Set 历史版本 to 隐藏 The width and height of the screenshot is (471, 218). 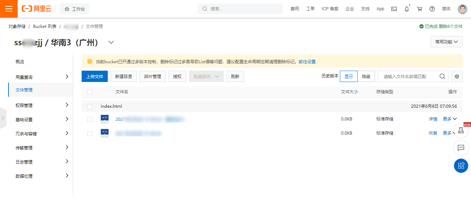[366, 76]
